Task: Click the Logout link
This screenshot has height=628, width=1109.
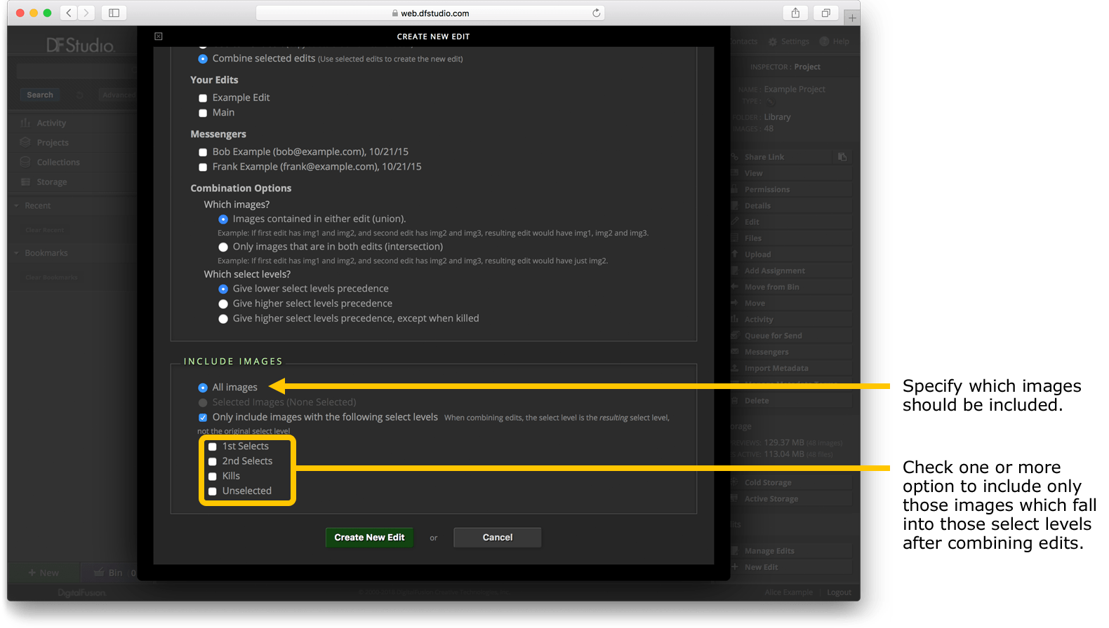Action: (839, 592)
